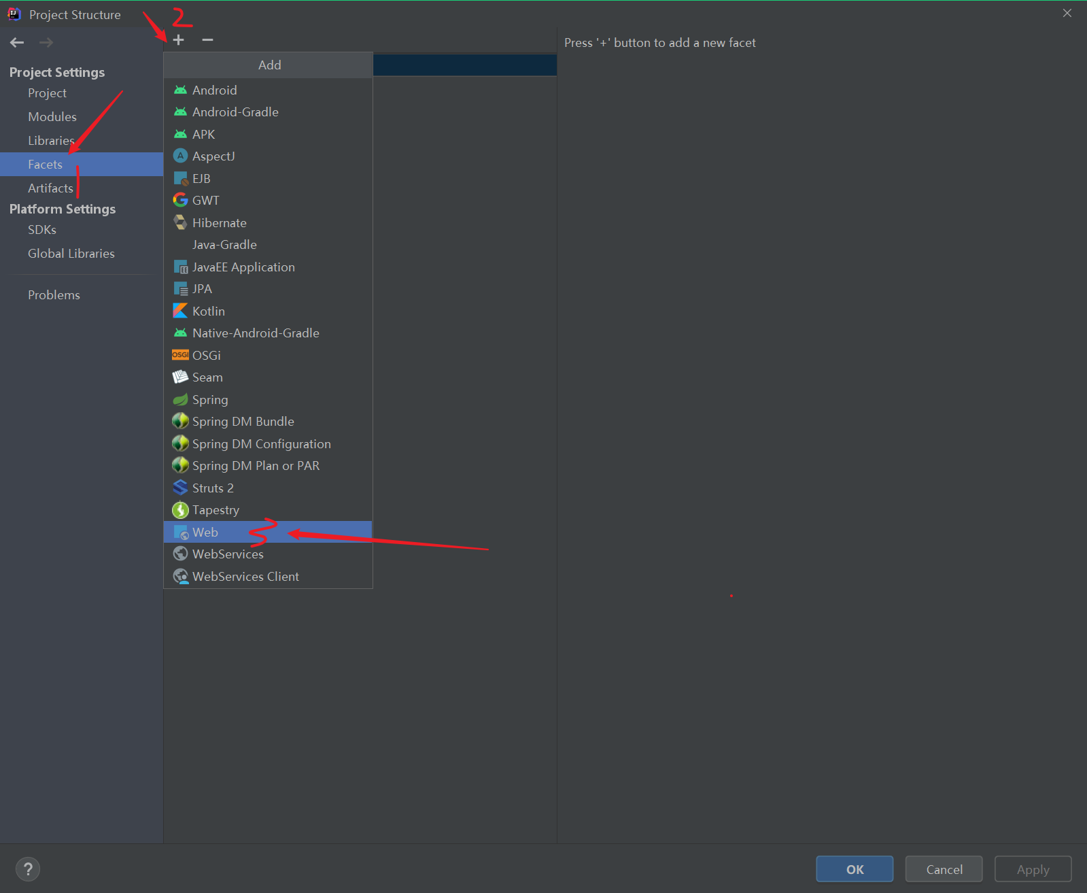Open help via the question mark button

point(28,869)
